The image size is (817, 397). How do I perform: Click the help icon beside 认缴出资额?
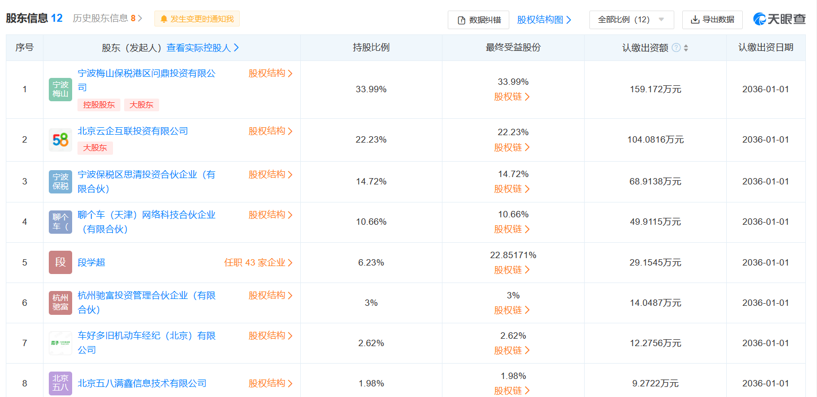pyautogui.click(x=676, y=48)
